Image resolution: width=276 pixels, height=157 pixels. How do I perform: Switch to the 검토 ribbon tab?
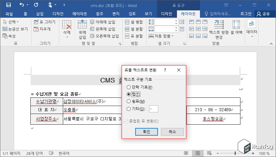coord(132,14)
